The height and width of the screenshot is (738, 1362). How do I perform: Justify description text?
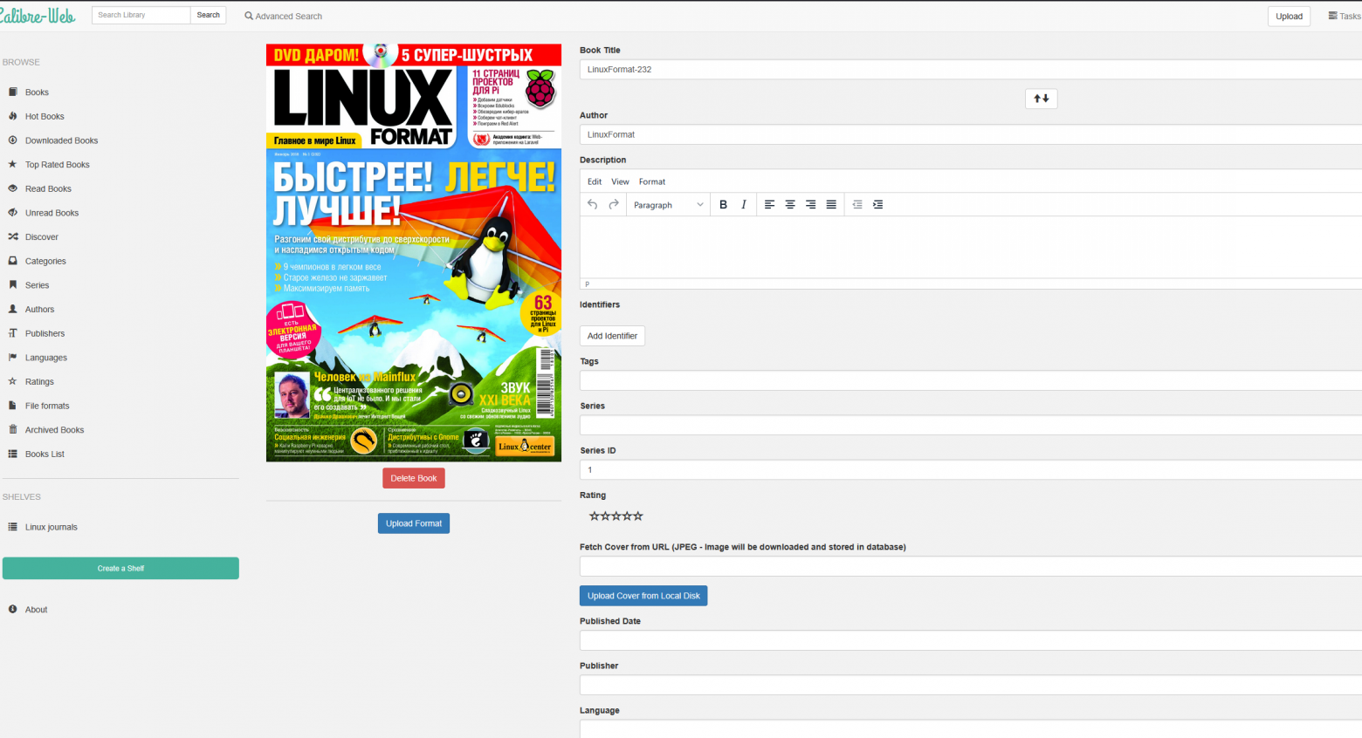pyautogui.click(x=831, y=204)
